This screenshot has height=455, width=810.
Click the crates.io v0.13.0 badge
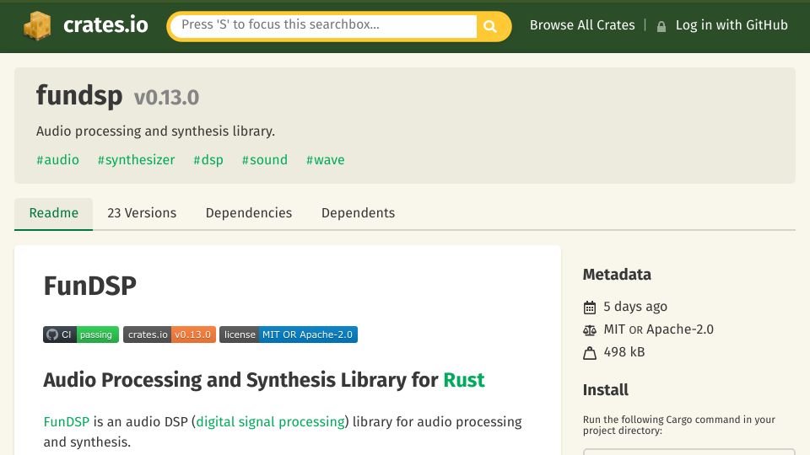pos(170,335)
